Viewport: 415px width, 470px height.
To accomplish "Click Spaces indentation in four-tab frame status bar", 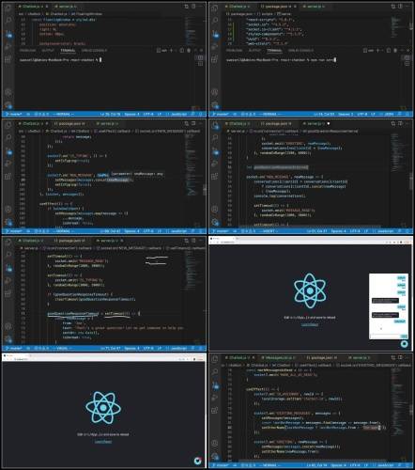I will pos(338,465).
